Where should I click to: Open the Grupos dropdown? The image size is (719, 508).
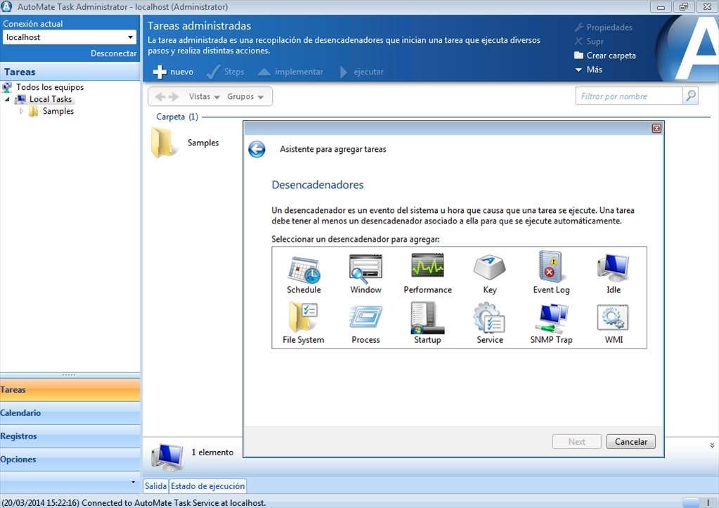tap(245, 97)
